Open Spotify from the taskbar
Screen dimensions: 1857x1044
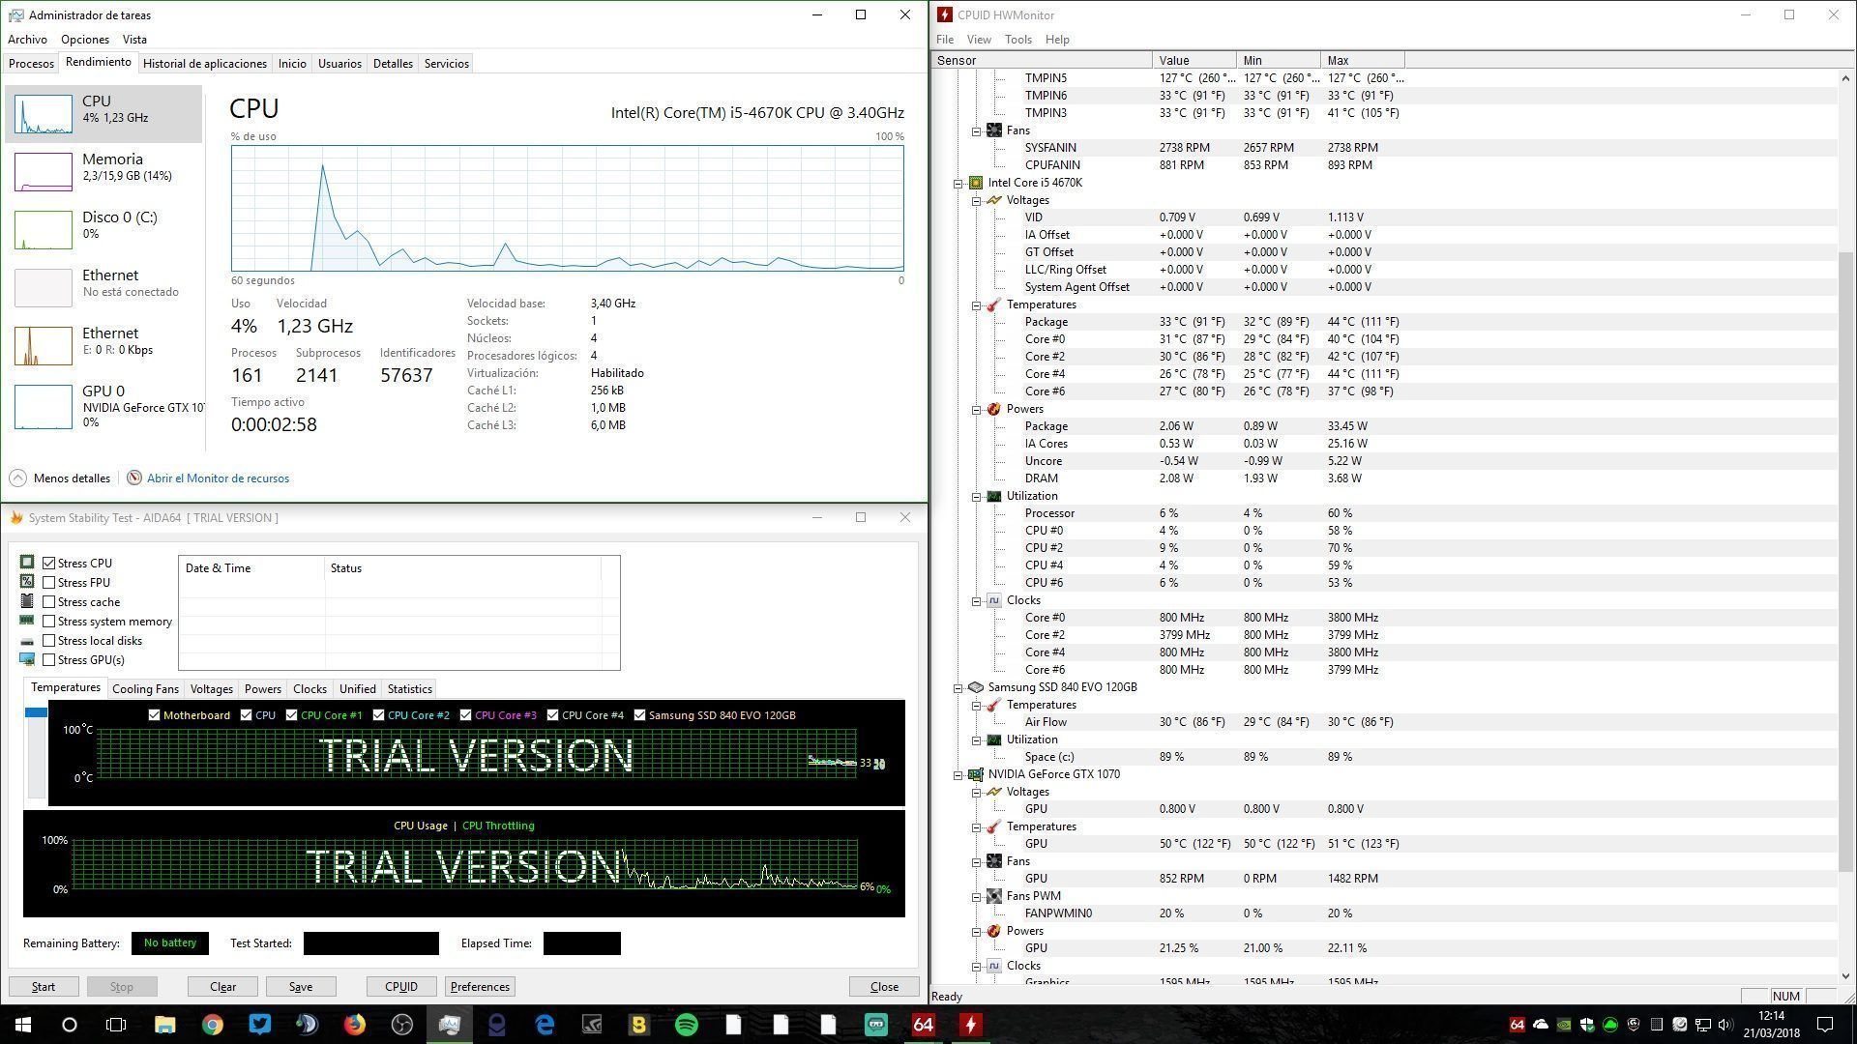coord(686,1025)
